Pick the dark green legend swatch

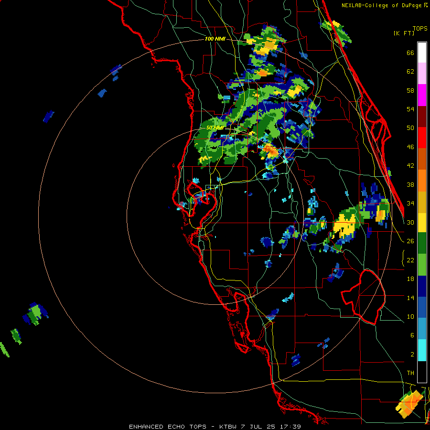(x=422, y=243)
